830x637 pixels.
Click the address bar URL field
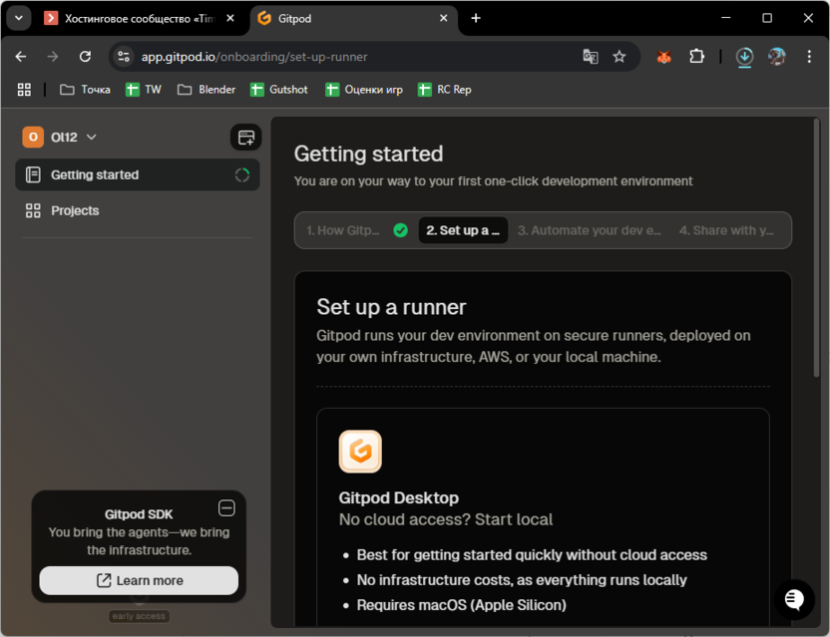(349, 57)
